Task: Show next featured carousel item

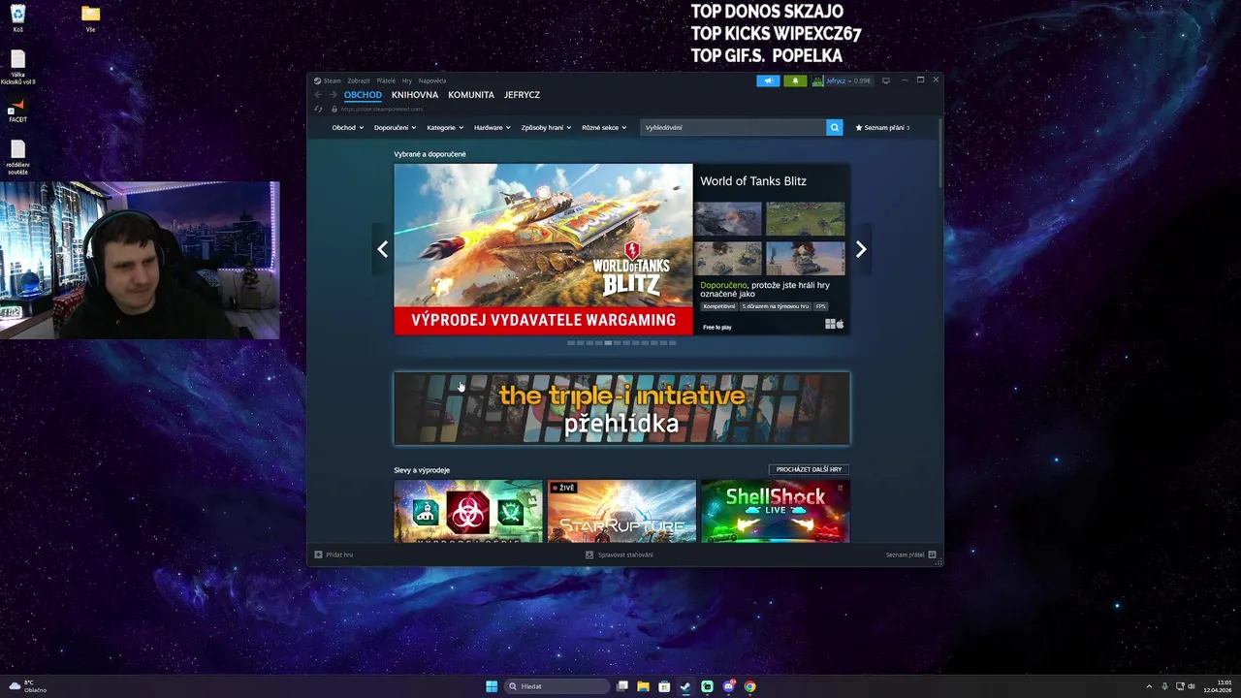Action: pyautogui.click(x=861, y=250)
